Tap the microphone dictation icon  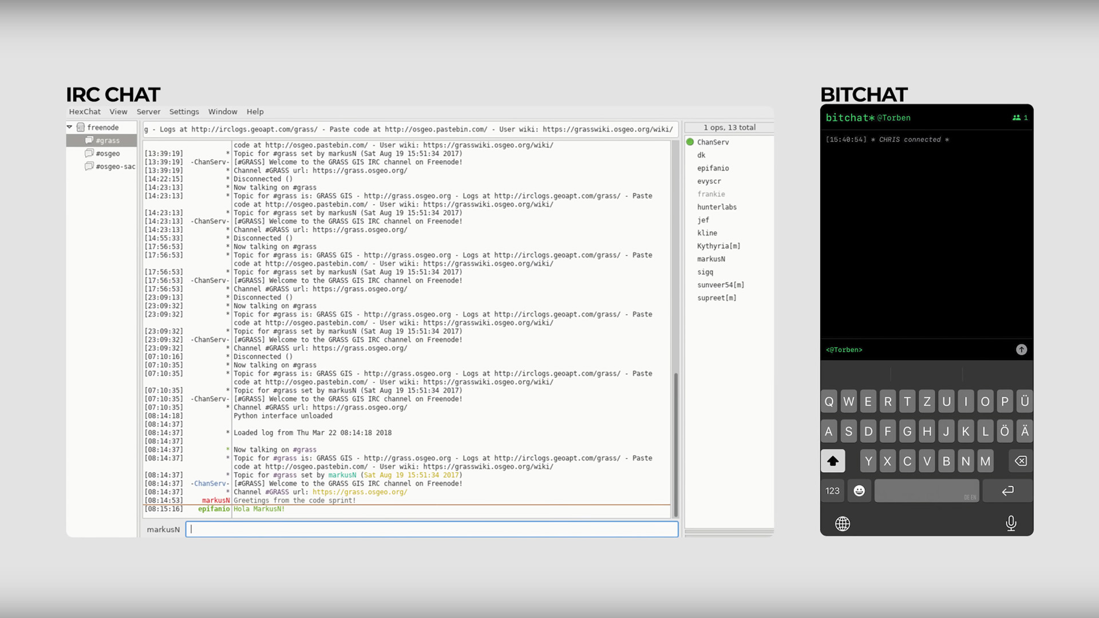tap(1011, 523)
